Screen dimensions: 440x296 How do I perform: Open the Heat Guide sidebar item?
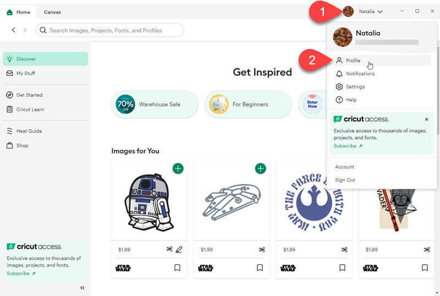[x=29, y=131]
